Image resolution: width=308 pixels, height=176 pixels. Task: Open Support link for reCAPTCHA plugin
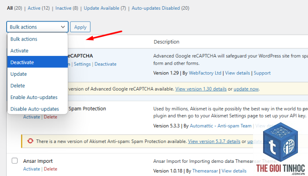[262, 73]
